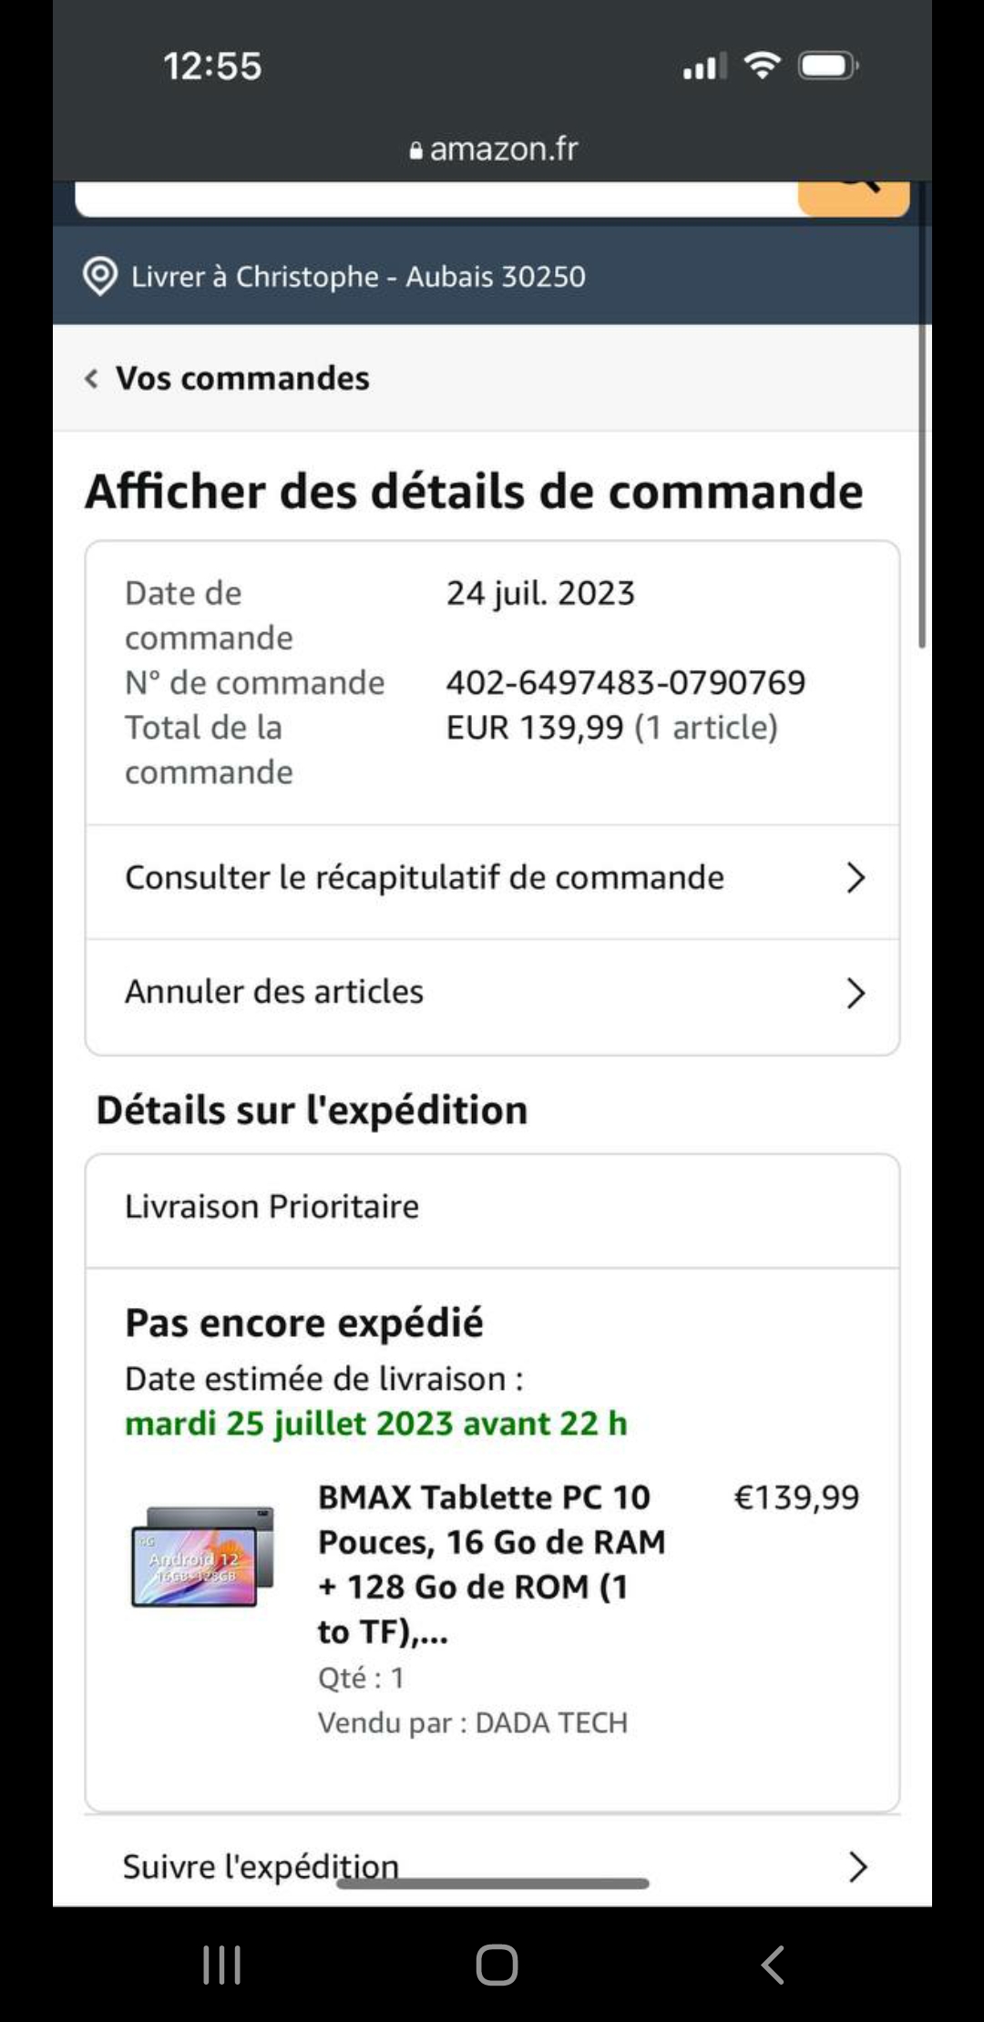This screenshot has height=2022, width=984.
Task: Go back to Vos commandes
Action: pos(242,379)
